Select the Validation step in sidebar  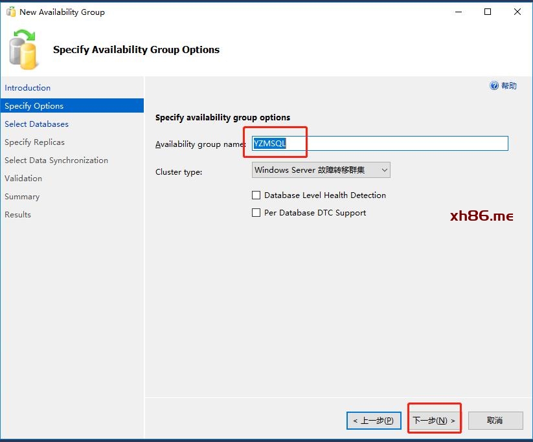(x=23, y=179)
